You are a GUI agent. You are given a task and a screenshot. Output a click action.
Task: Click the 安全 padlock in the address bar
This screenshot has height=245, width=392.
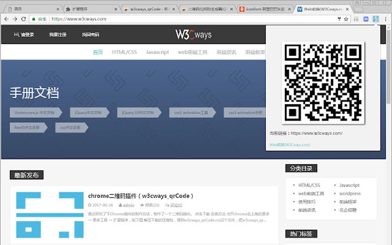tap(37, 18)
